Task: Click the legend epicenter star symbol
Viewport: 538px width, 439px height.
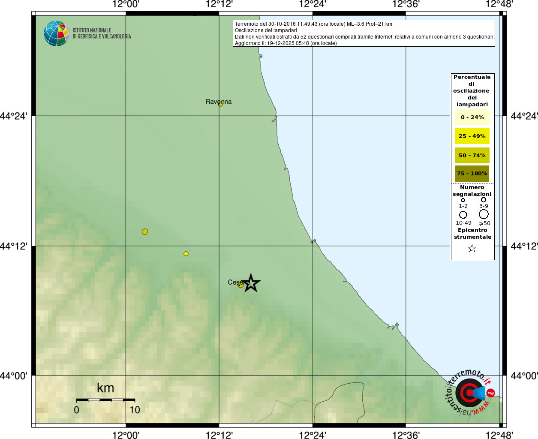Action: 472,248
